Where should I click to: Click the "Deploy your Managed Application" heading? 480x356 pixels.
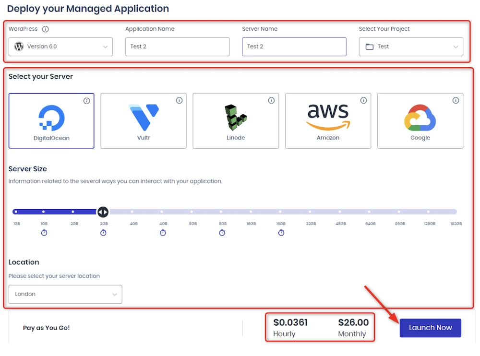[88, 9]
